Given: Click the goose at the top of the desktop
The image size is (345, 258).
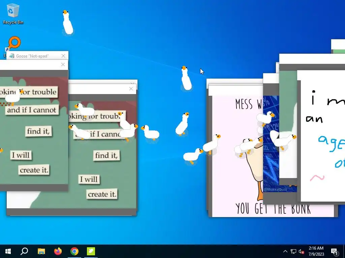Looking at the screenshot, I should [67, 22].
